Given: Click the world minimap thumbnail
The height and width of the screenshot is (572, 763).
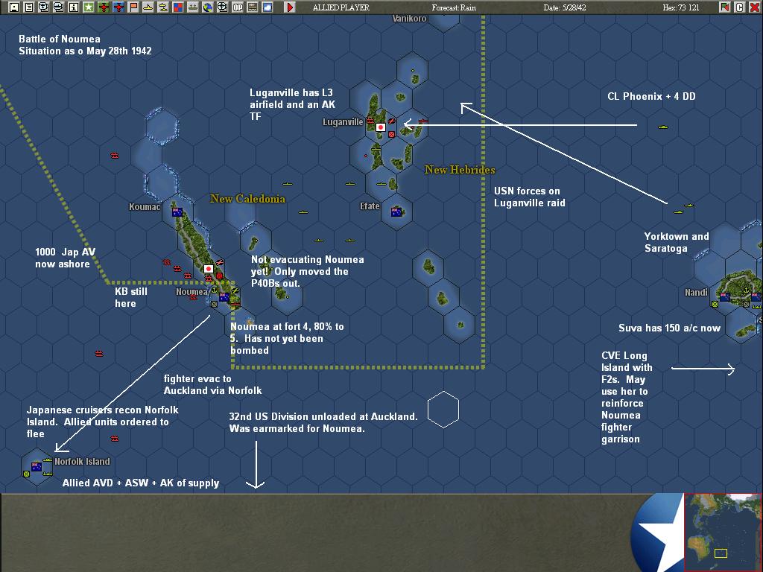Looking at the screenshot, I should tap(723, 532).
